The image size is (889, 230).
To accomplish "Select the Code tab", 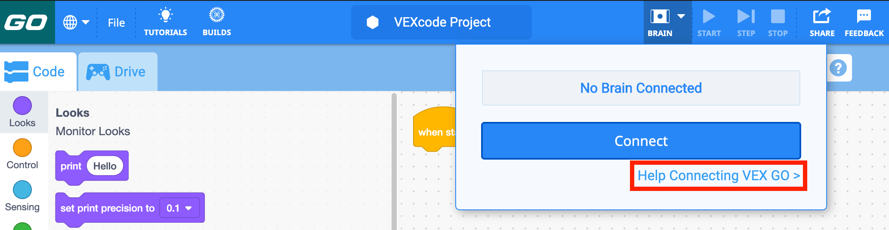I will 38,72.
